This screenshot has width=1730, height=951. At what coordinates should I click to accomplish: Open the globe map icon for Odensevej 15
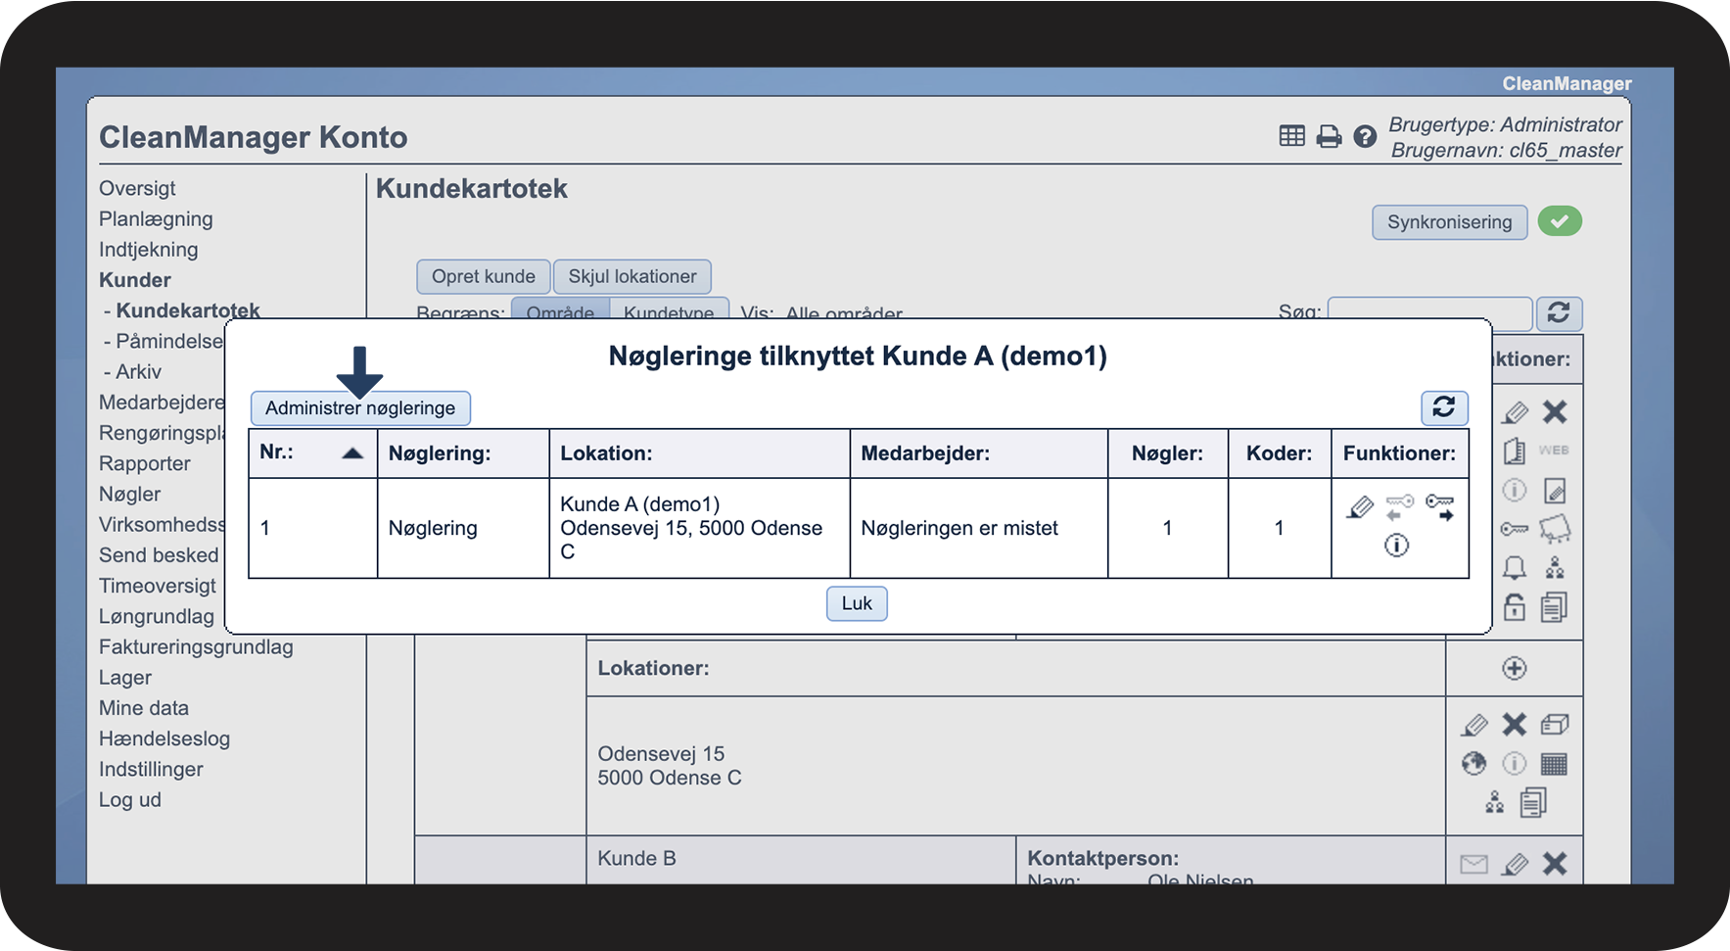(x=1473, y=763)
